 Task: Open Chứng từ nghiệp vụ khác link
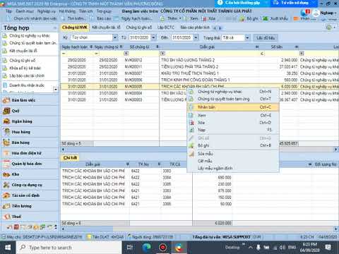pyautogui.click(x=30, y=36)
